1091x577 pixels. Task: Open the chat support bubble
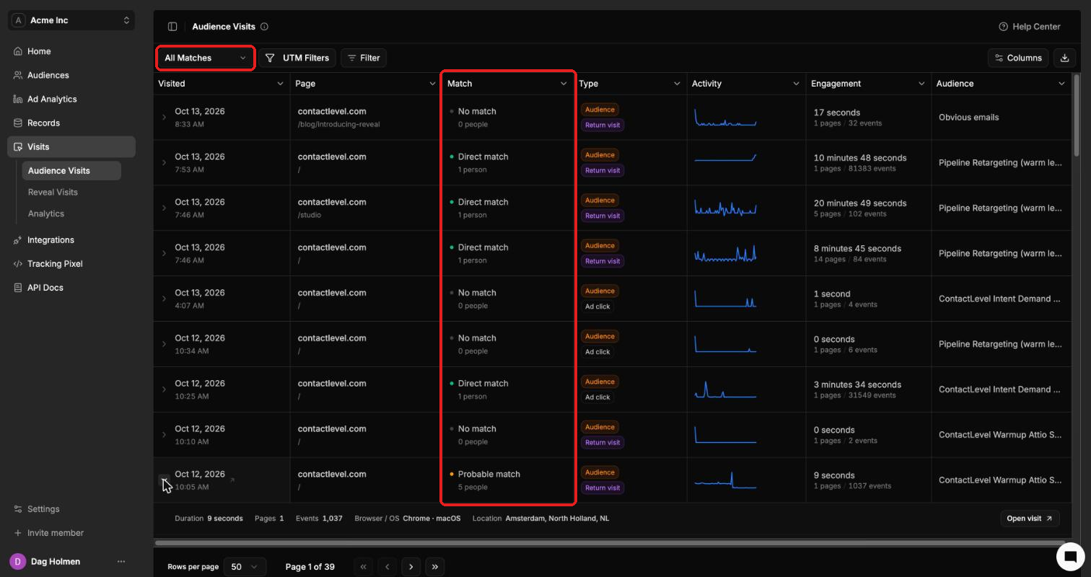pyautogui.click(x=1071, y=556)
